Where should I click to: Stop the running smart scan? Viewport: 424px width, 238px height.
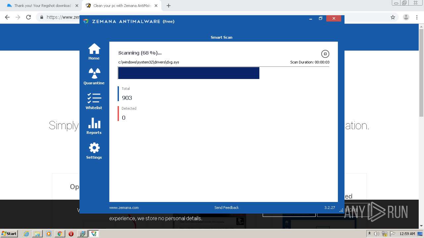pos(325,54)
